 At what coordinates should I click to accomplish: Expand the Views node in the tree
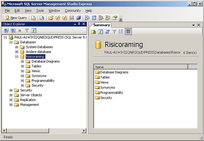[22, 71]
